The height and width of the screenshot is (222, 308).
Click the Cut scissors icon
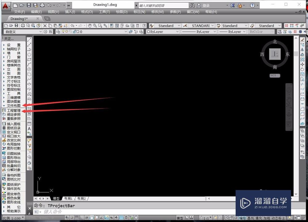45,26
